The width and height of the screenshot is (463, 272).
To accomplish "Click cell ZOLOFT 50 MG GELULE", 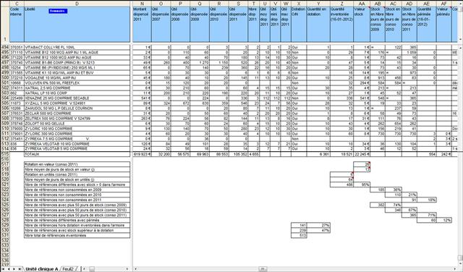I will pyautogui.click(x=77, y=124).
